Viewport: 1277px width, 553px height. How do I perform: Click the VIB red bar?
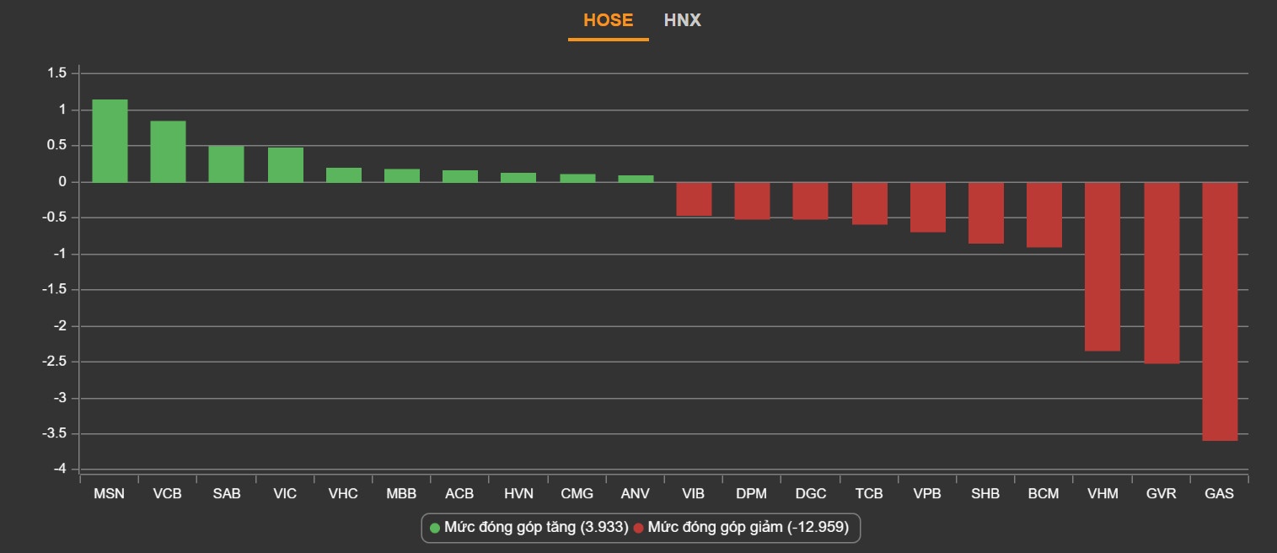coord(694,199)
